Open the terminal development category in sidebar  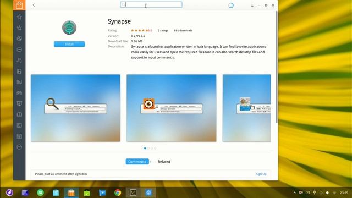(19, 125)
